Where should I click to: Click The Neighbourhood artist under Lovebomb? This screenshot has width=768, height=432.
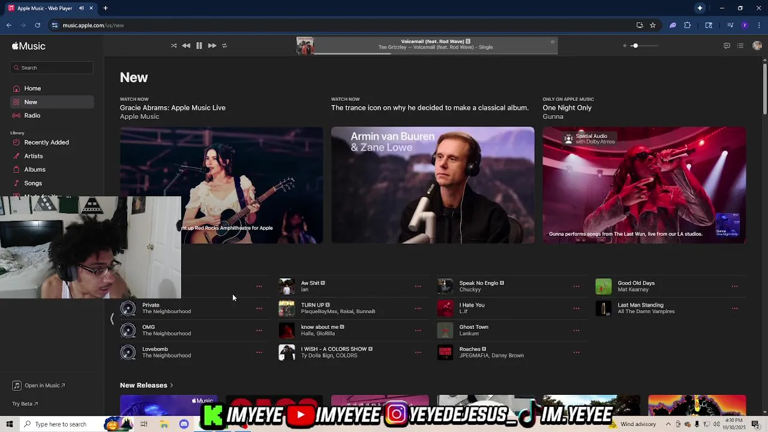point(166,356)
